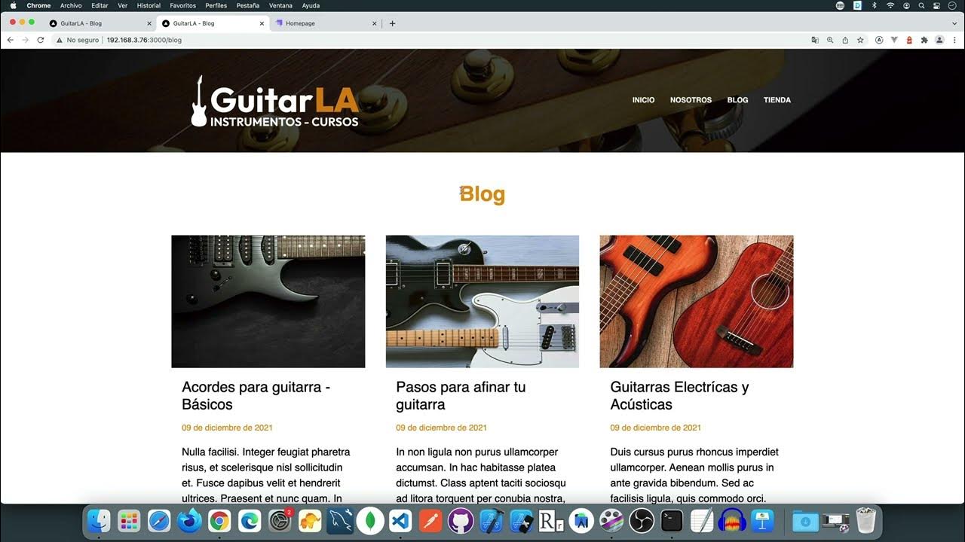Screen dimensions: 965x542
Task: Launch Firefox from the dock
Action: tap(189, 520)
